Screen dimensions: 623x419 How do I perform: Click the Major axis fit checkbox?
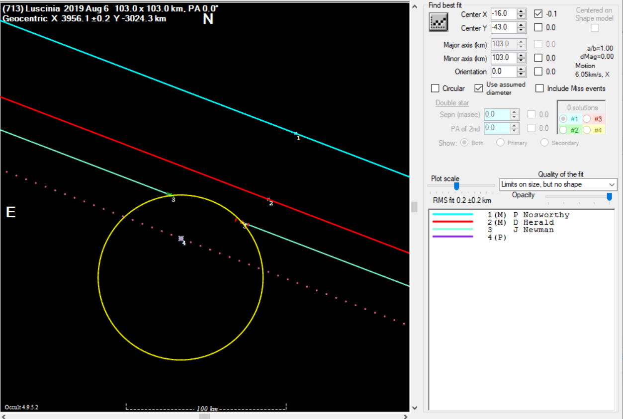tap(538, 44)
